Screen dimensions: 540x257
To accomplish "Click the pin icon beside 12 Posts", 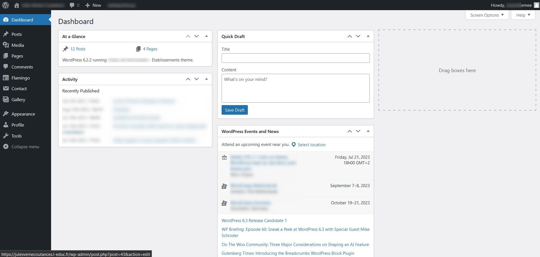I will 65,49.
